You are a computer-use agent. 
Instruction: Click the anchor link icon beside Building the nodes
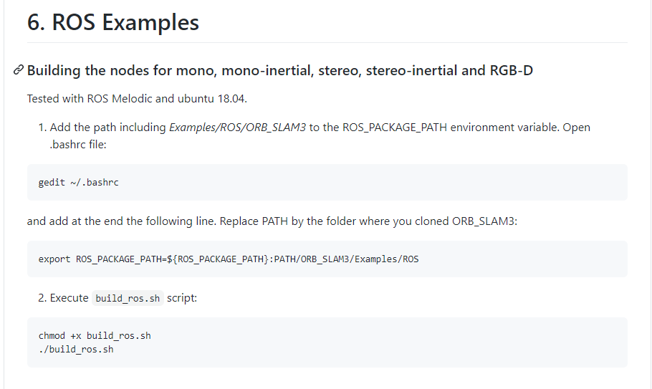click(x=19, y=71)
